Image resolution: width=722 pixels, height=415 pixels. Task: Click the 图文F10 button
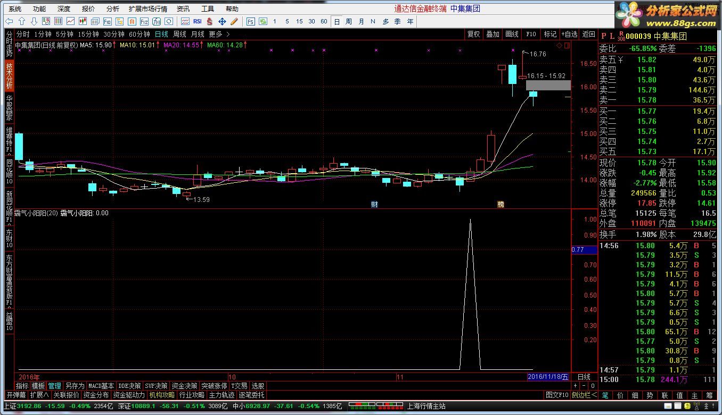[x=557, y=395]
